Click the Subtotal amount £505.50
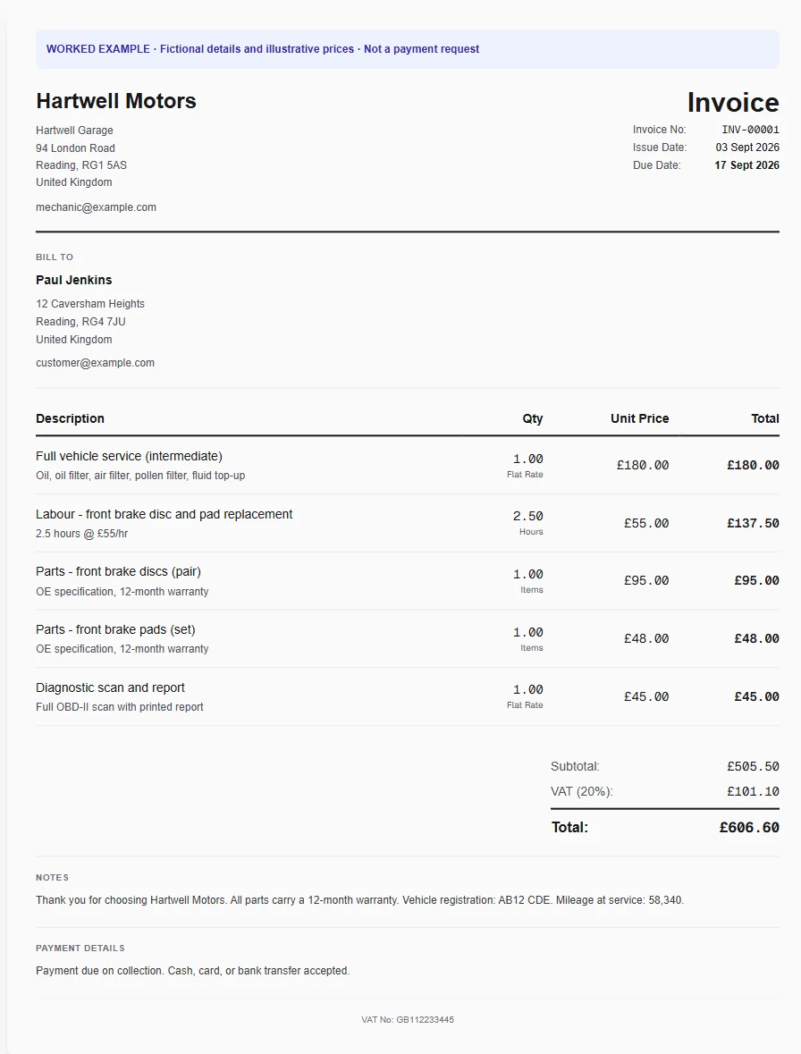 pos(753,766)
